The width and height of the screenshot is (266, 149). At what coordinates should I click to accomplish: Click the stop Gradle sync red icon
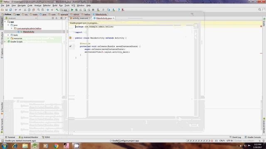pyautogui.click(x=212, y=141)
